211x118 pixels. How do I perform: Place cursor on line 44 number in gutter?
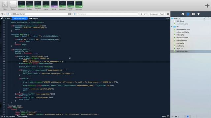[4, 62]
